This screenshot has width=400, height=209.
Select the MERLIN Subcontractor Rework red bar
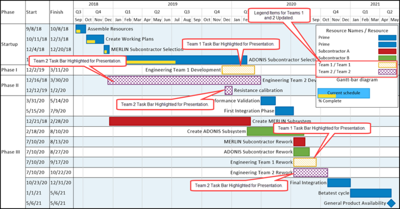point(299,142)
